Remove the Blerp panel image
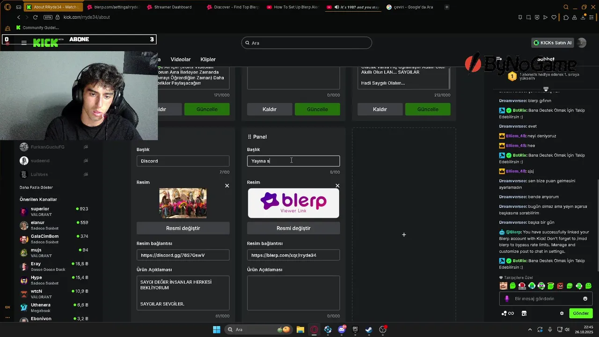599x337 pixels. click(337, 186)
